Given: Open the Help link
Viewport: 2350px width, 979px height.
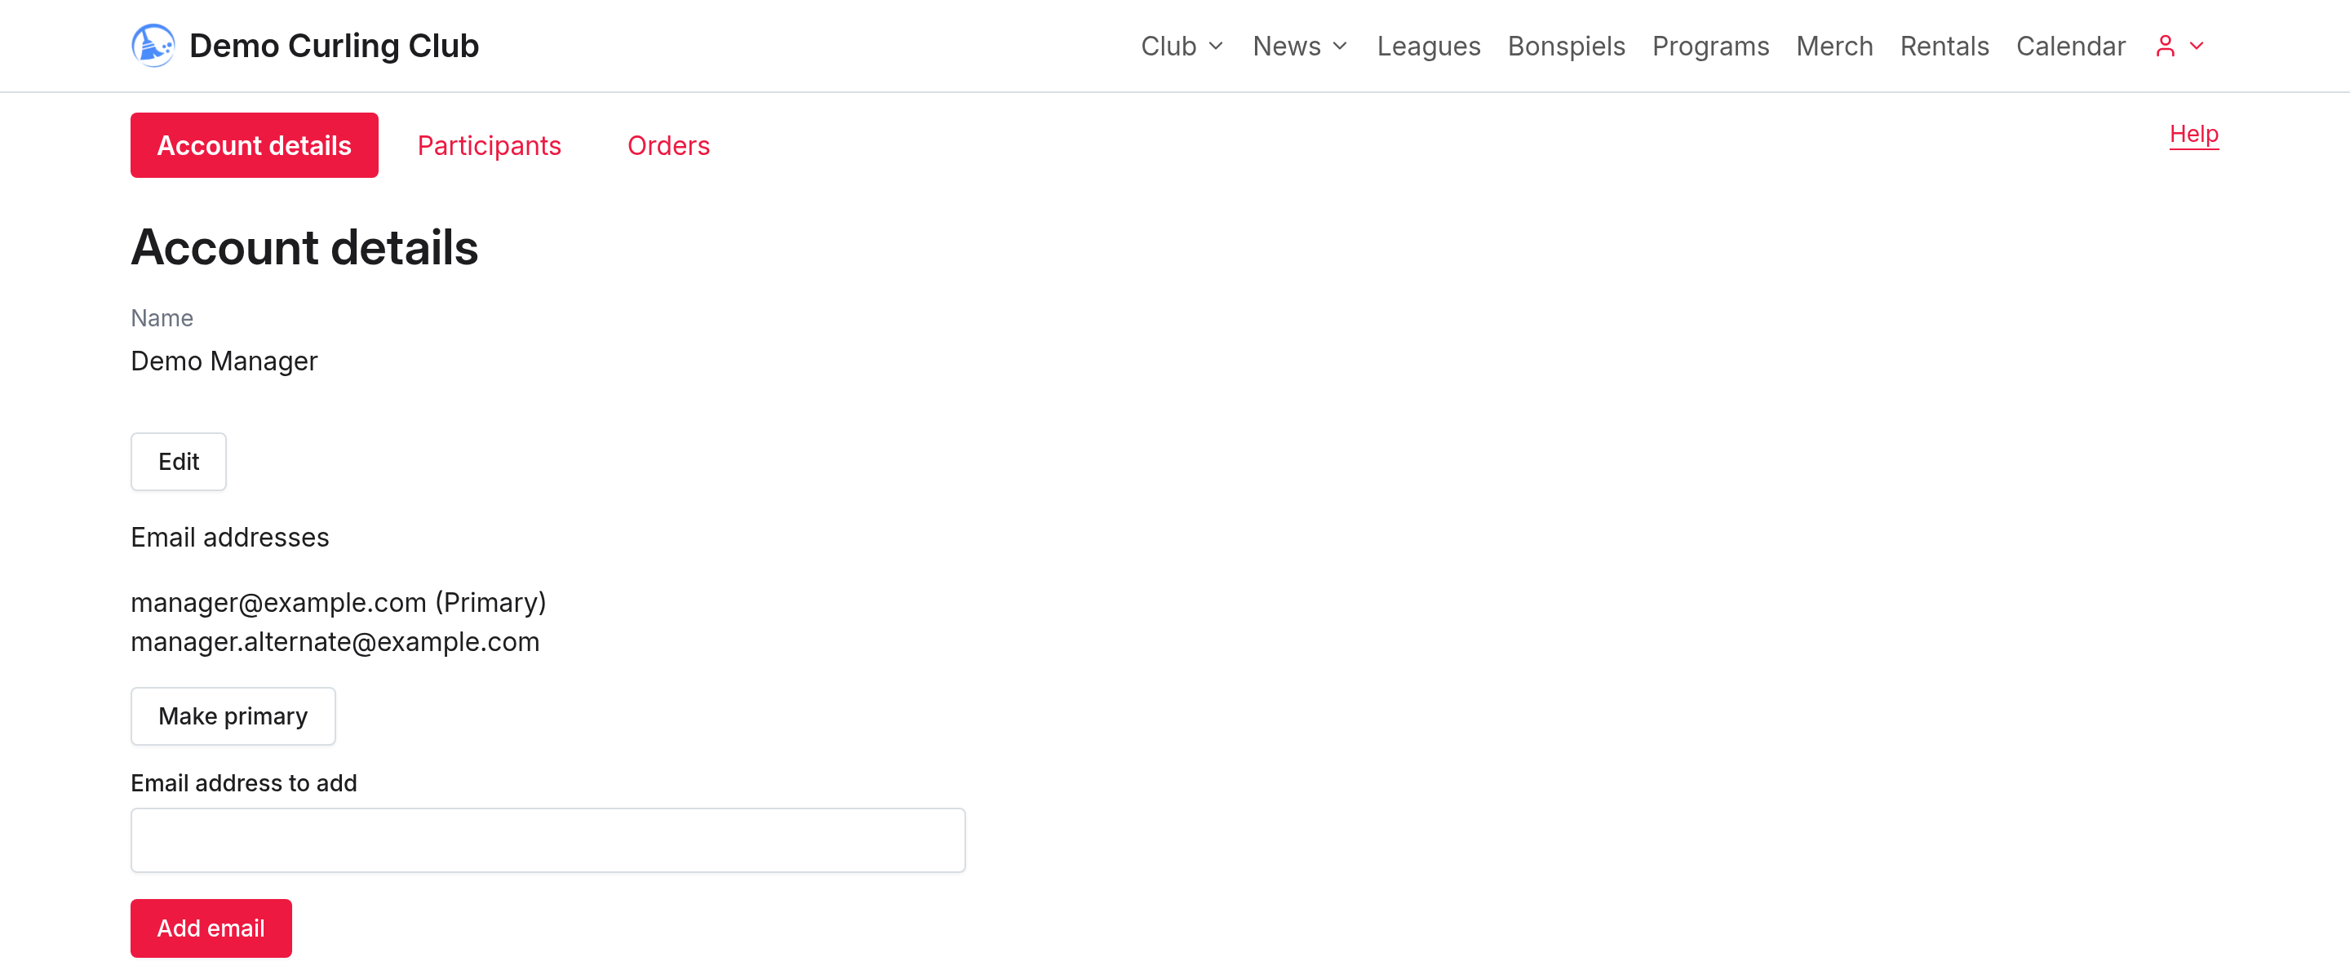Looking at the screenshot, I should [x=2194, y=134].
